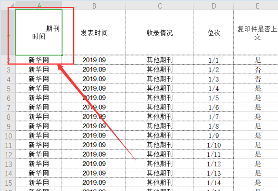The image size is (278, 191).
Task: Select row 7 header
Action: [9, 107]
